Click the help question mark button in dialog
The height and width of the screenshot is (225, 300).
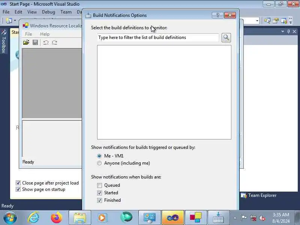tap(217, 15)
